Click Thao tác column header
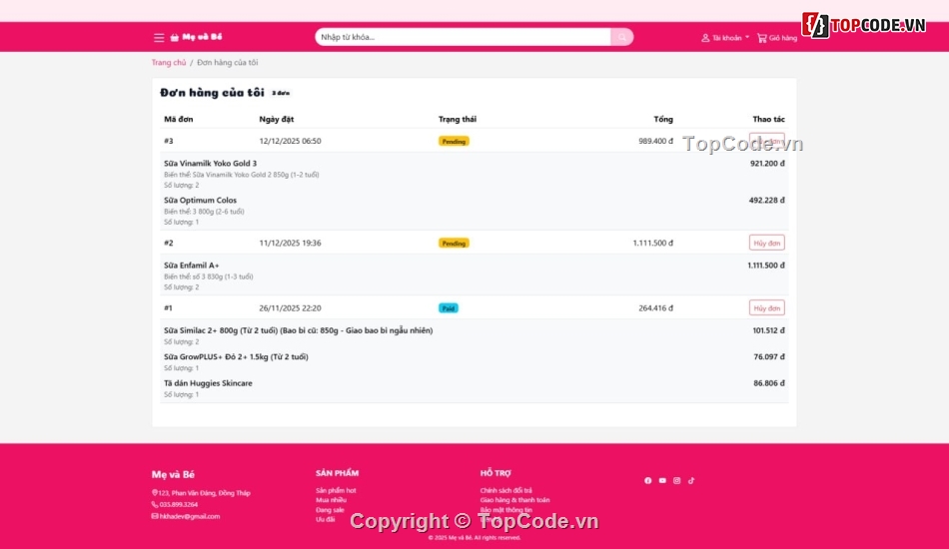 [768, 119]
